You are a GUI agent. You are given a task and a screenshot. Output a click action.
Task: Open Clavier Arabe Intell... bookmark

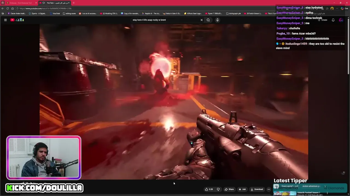point(17,13)
